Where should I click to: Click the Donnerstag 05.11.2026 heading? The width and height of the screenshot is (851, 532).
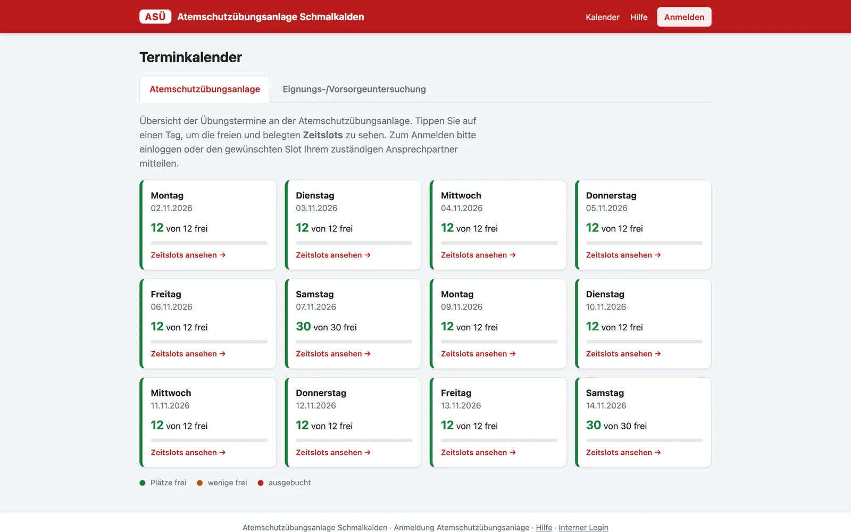click(x=611, y=196)
